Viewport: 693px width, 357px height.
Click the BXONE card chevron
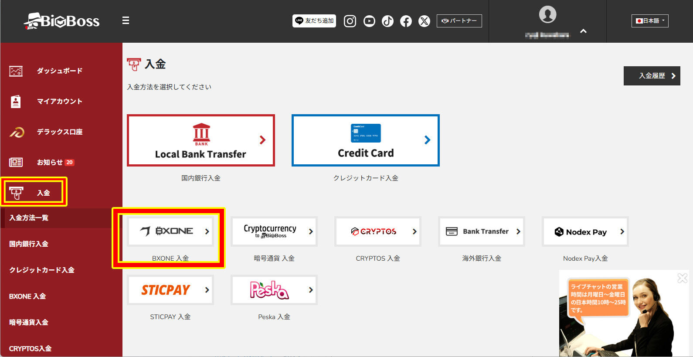207,231
